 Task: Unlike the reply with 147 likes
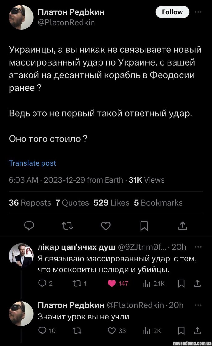112,284
